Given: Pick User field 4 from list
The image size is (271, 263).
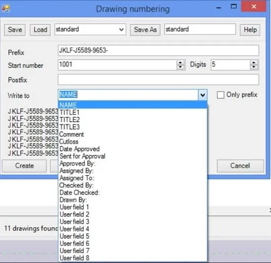Looking at the screenshot, I should (133, 229).
